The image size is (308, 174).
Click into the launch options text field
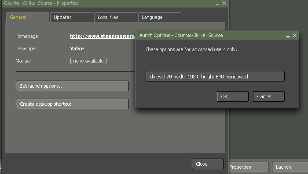click(215, 76)
